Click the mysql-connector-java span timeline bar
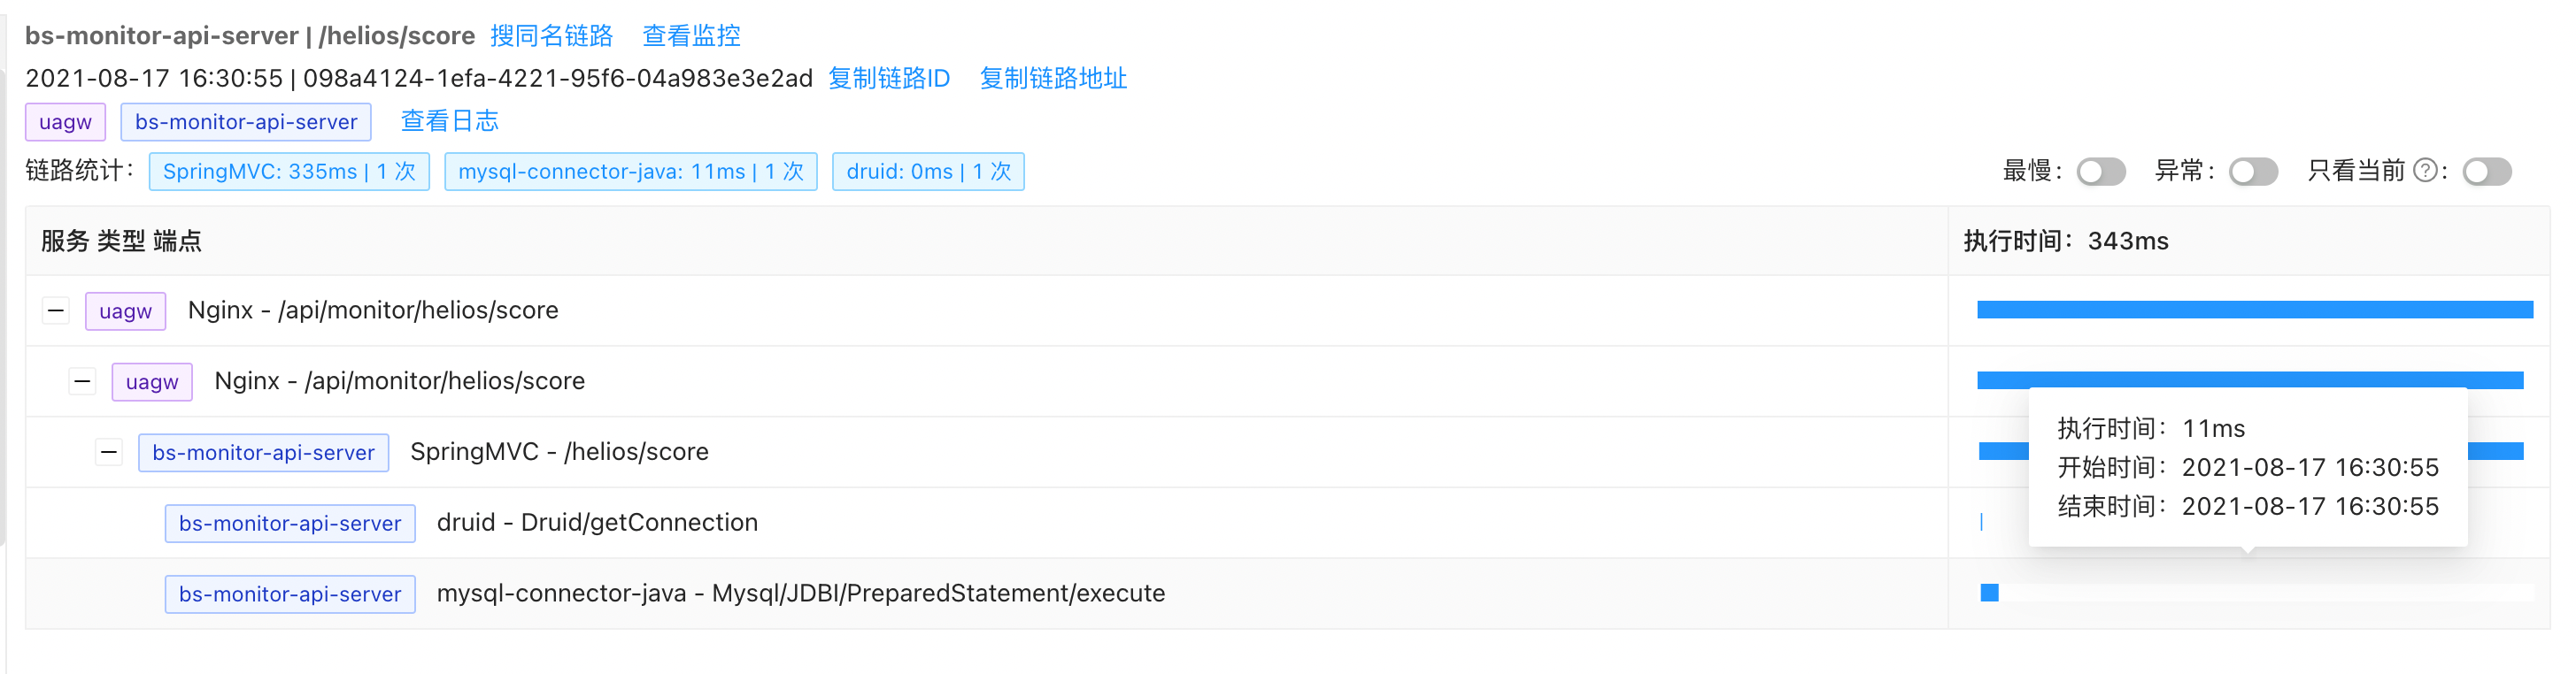Viewport: 2576px width, 674px height. tap(1989, 594)
